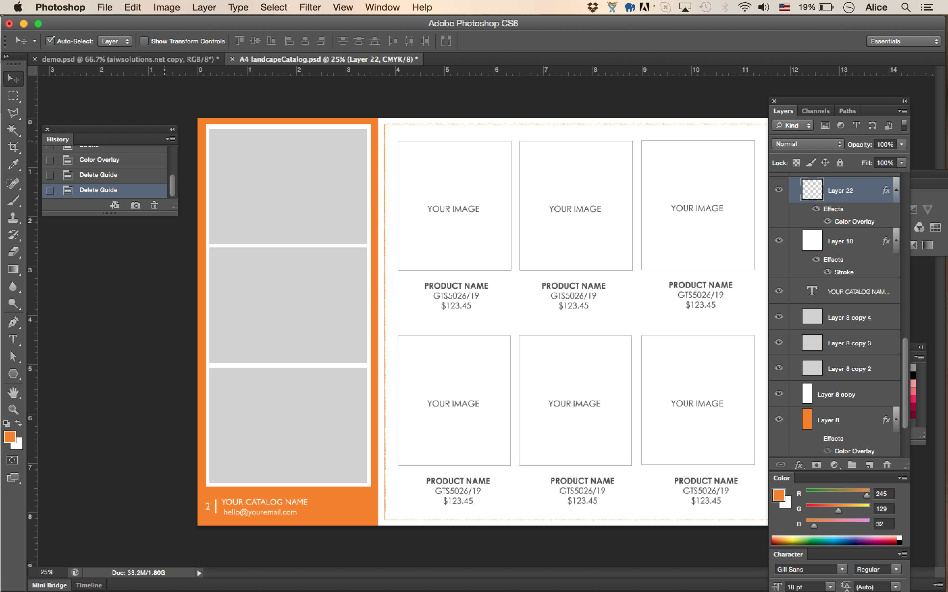This screenshot has width=948, height=592.
Task: Select the Eraser tool
Action: pos(13,252)
